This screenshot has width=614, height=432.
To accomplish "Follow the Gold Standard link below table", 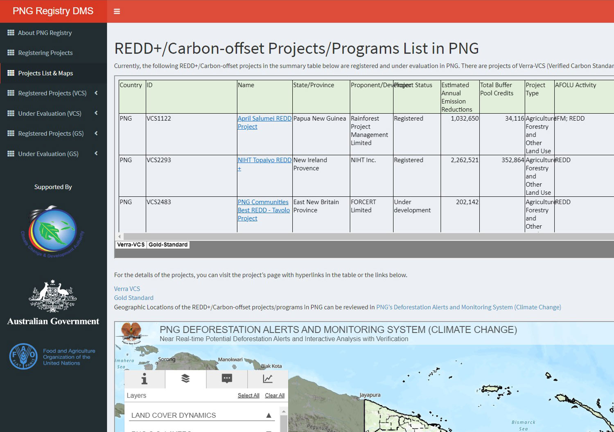I will point(134,298).
